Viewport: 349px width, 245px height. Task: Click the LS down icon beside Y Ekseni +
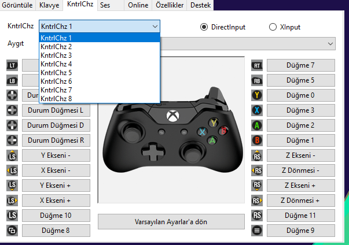coord(12,185)
